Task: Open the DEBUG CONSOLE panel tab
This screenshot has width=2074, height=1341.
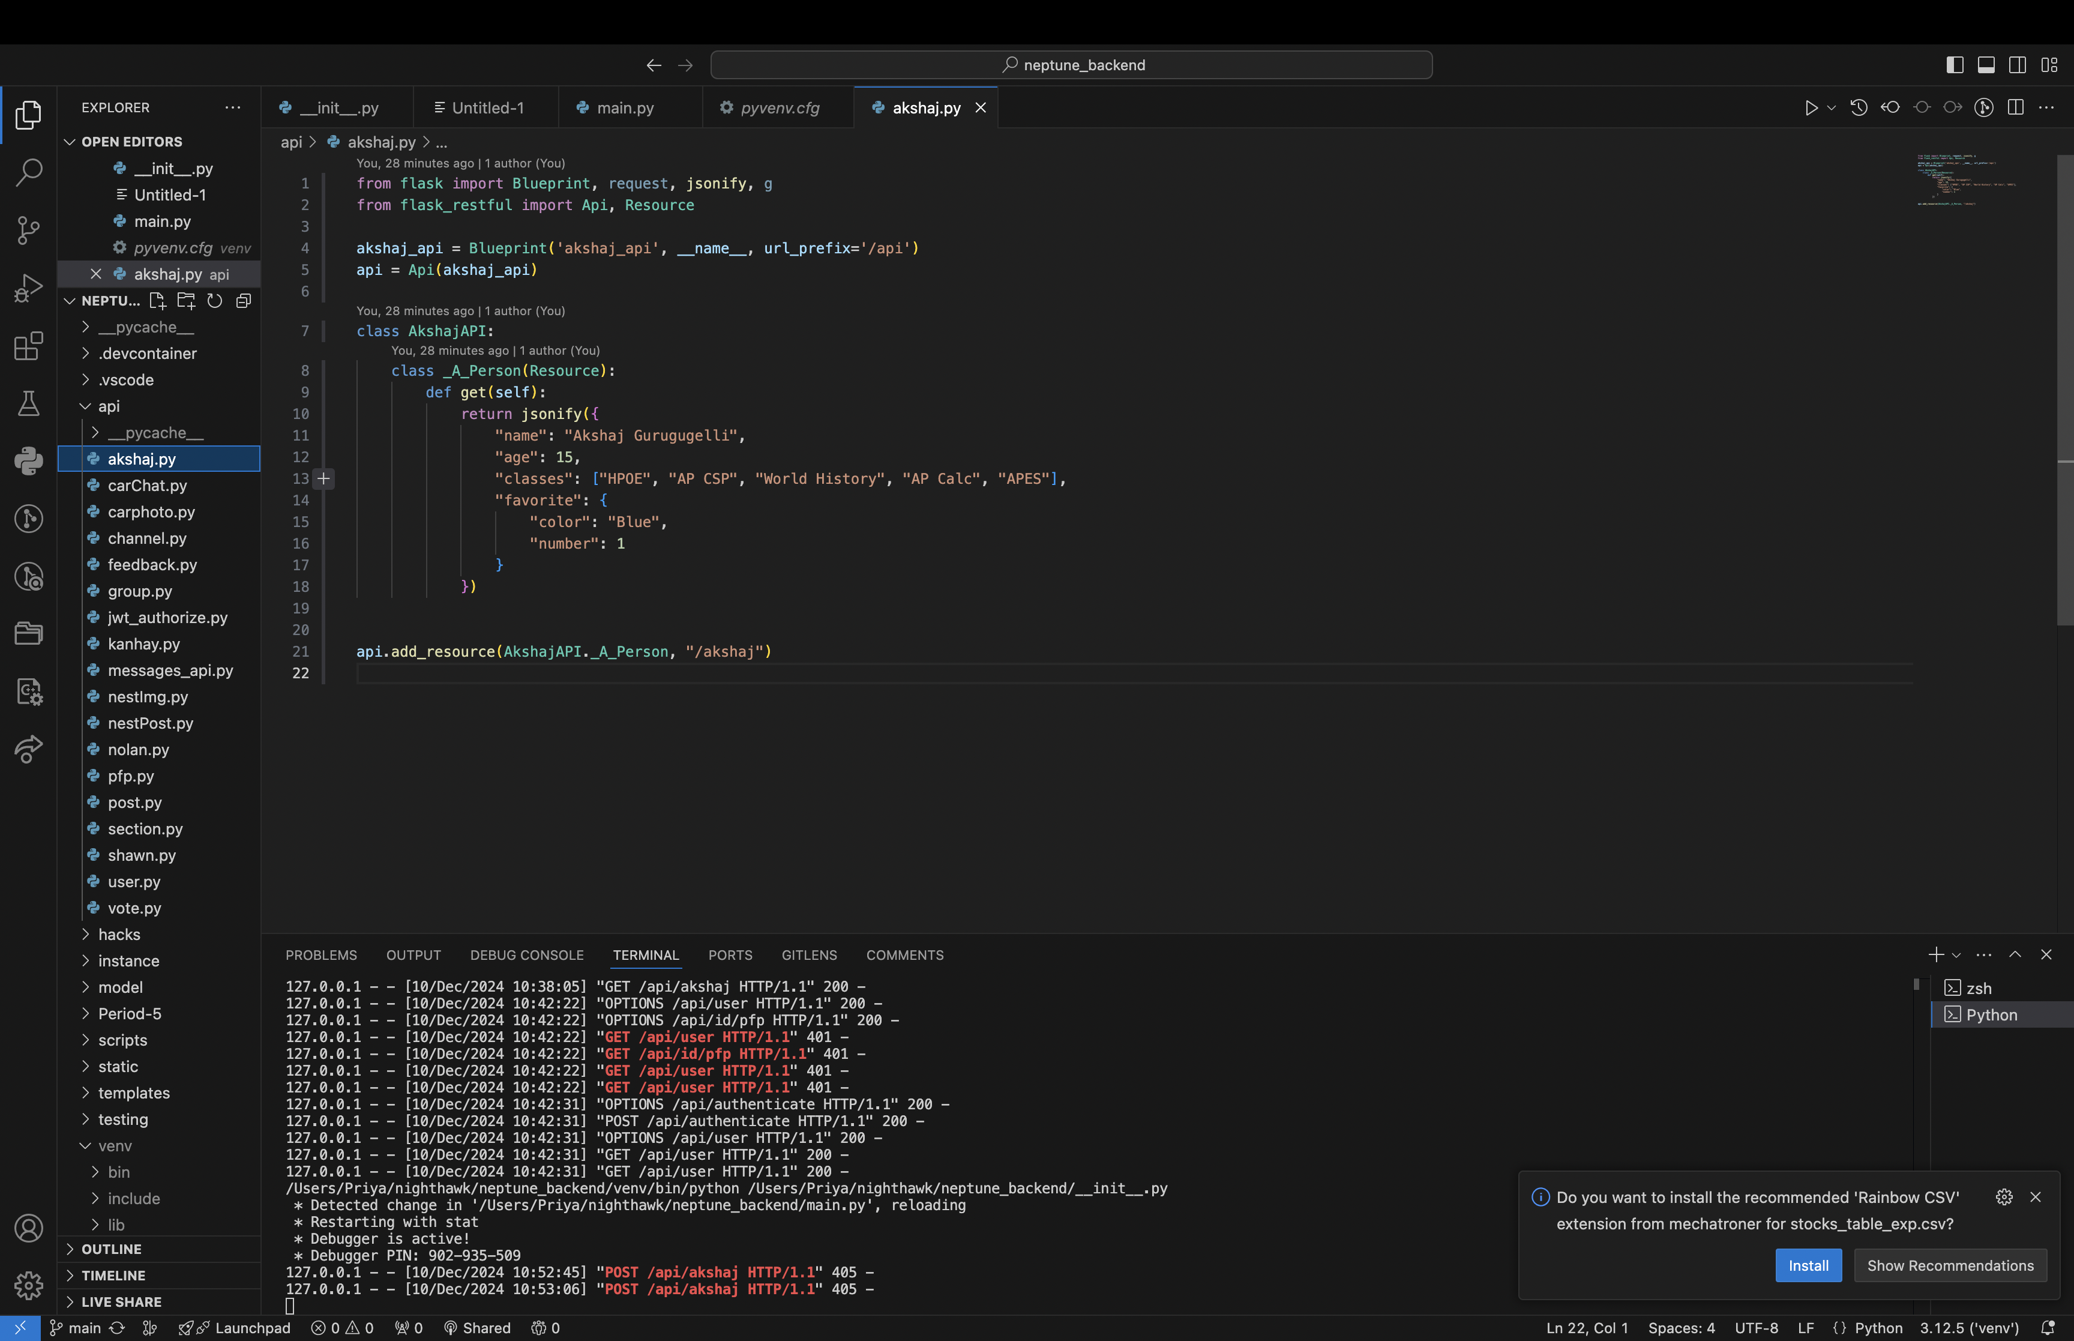Action: (x=526, y=955)
